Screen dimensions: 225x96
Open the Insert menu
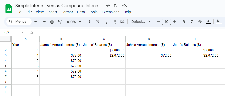point(52,12)
